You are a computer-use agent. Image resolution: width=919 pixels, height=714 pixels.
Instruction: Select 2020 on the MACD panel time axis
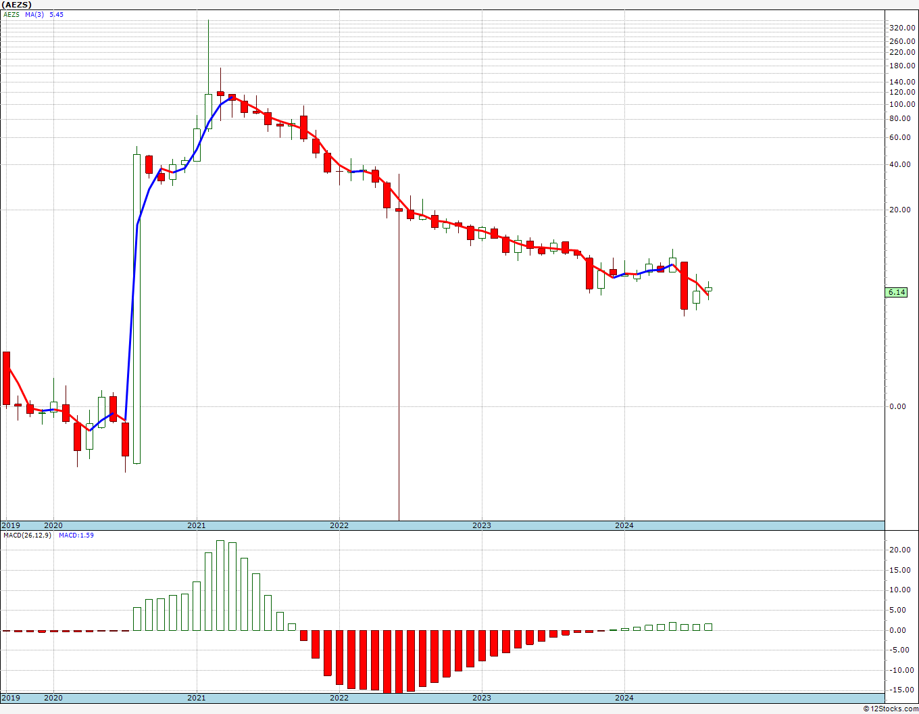[53, 698]
